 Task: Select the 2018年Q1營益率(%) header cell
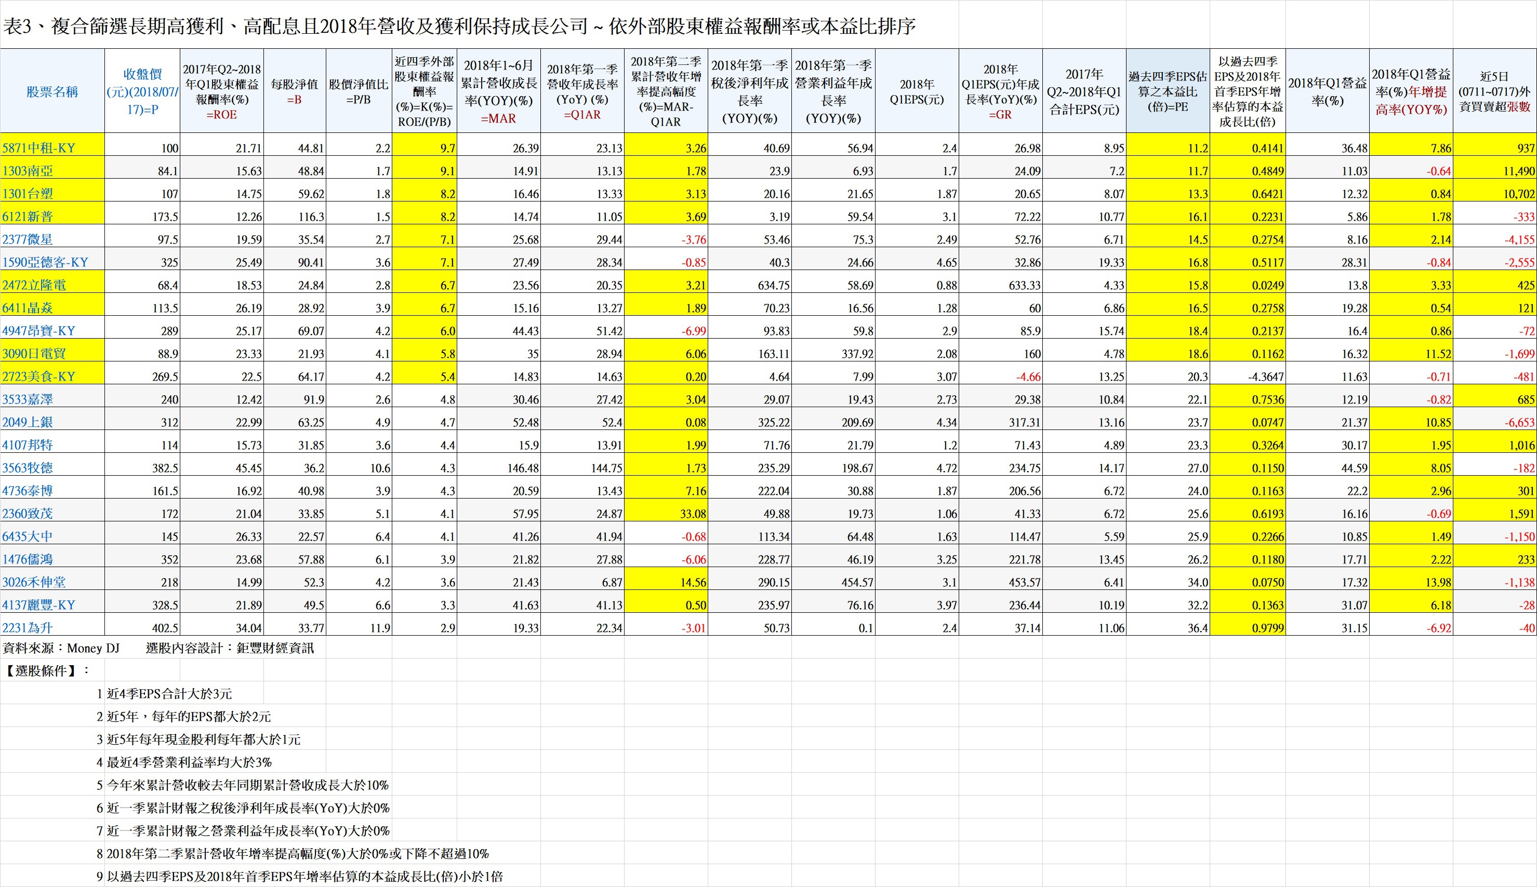click(1328, 91)
